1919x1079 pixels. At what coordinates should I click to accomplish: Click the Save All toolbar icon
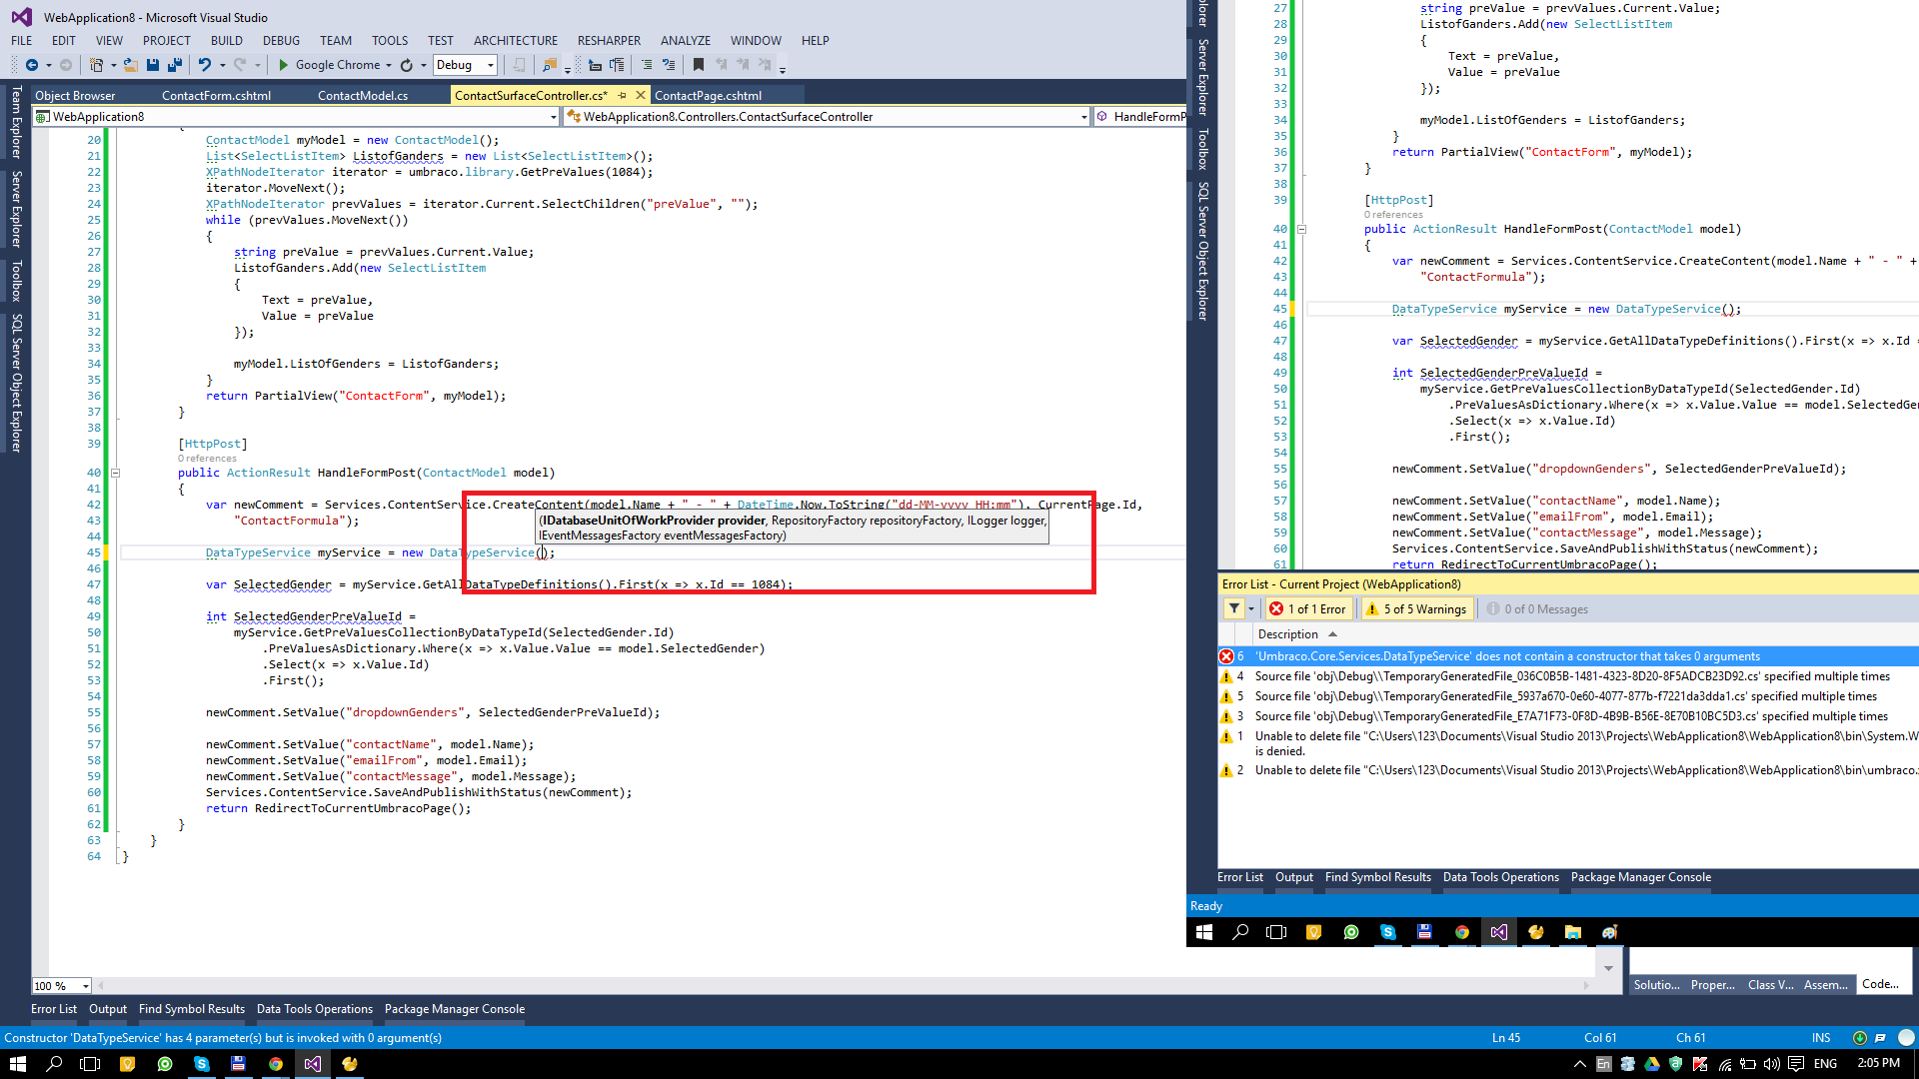[x=175, y=65]
